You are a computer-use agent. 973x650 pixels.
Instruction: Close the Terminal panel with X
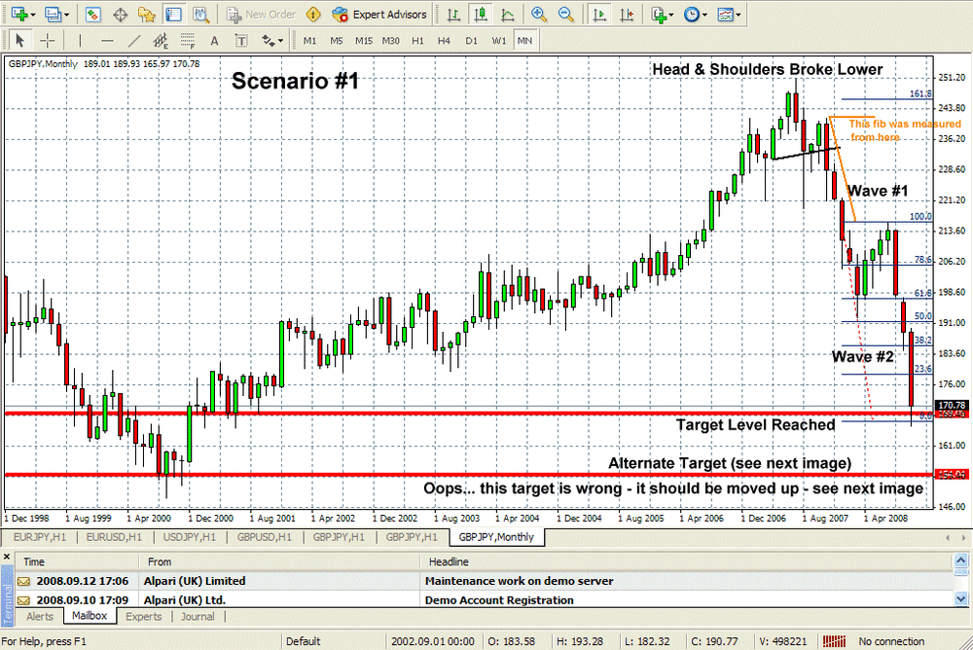click(7, 557)
